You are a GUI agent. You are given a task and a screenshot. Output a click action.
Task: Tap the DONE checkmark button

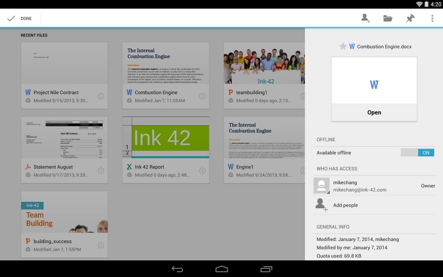click(x=19, y=18)
